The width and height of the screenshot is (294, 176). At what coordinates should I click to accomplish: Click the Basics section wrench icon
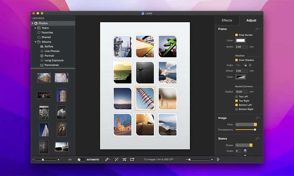pos(257,138)
